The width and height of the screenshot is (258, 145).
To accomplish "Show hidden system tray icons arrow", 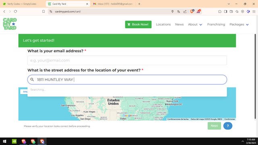I will pyautogui.click(x=243, y=141).
